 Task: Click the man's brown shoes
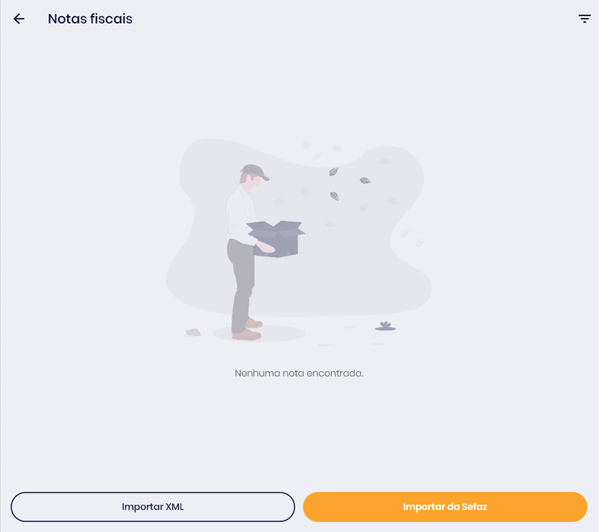point(248,330)
